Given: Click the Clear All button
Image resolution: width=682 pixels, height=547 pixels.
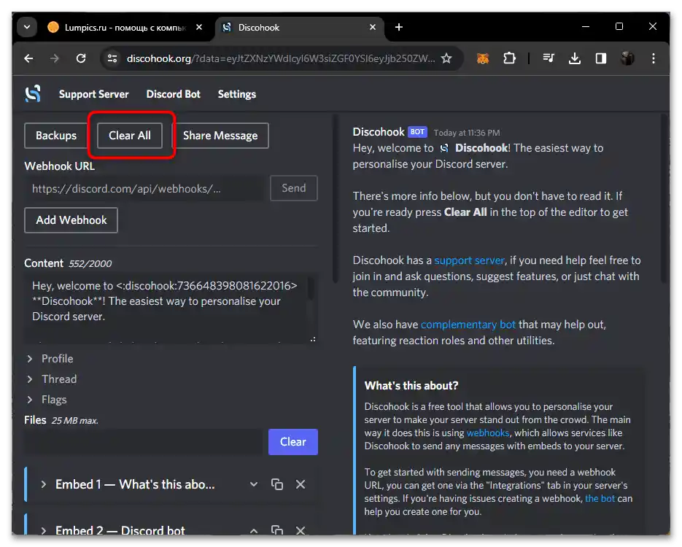Looking at the screenshot, I should (130, 136).
